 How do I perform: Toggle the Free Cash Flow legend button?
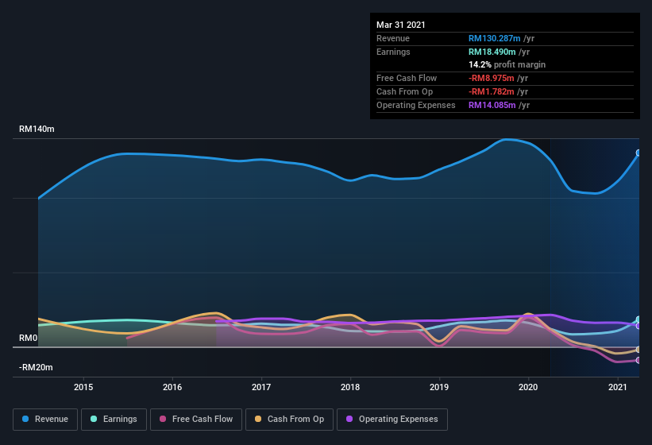tap(196, 420)
